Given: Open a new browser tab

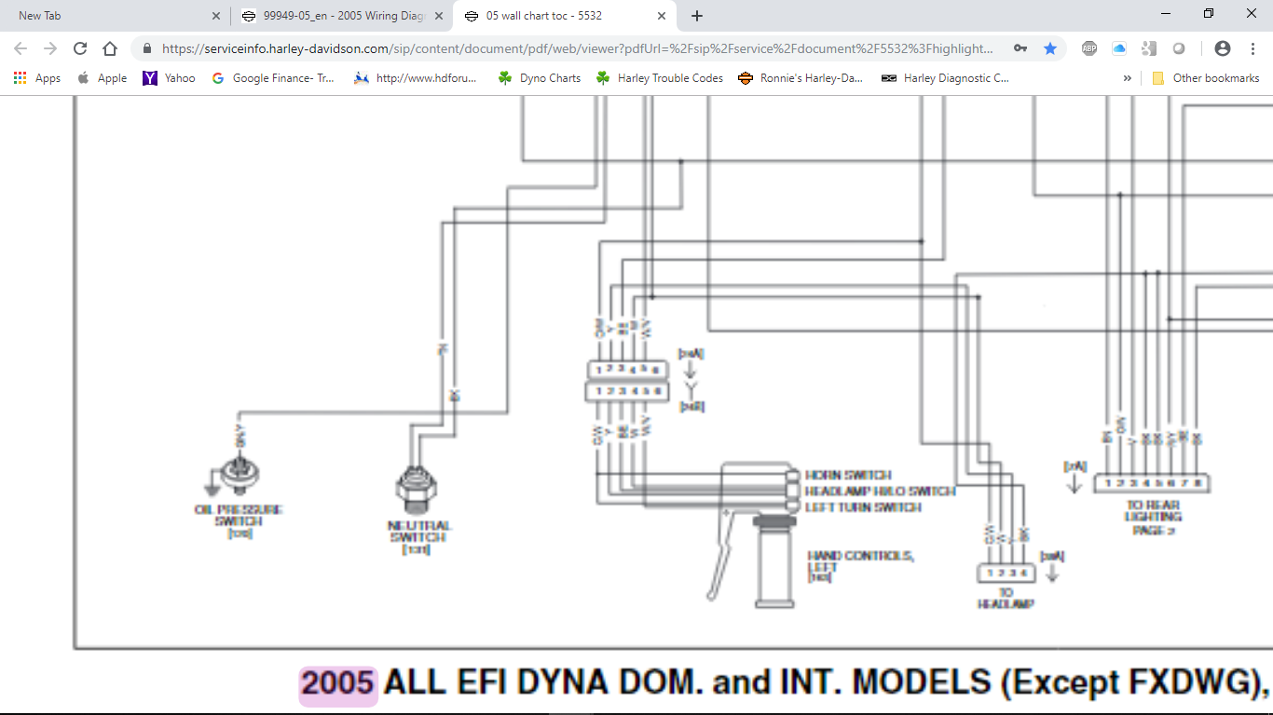Looking at the screenshot, I should (x=697, y=16).
